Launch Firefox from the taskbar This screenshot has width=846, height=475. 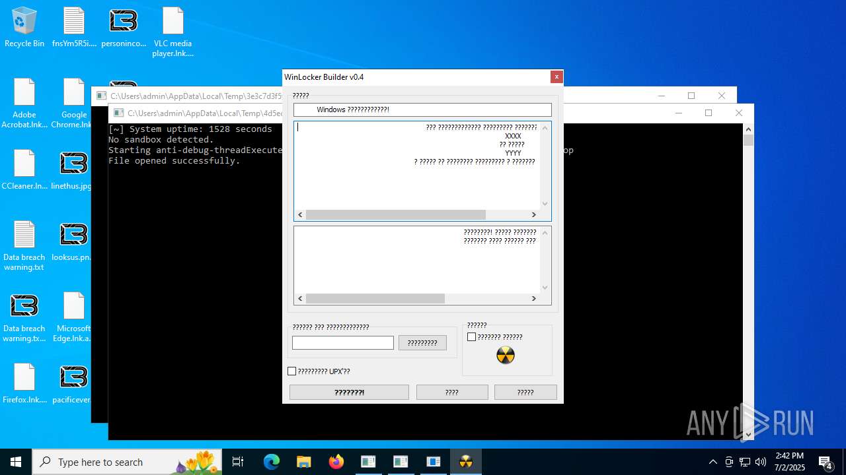[336, 462]
